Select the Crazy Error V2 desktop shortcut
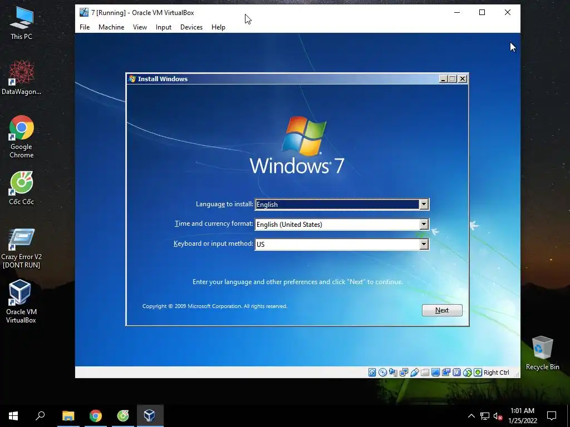This screenshot has width=570, height=427. click(x=22, y=249)
